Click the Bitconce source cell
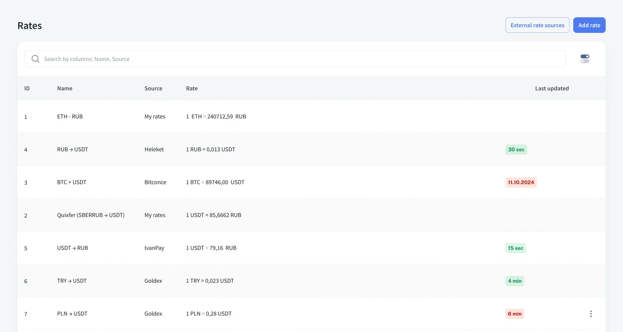This screenshot has width=623, height=332. [x=155, y=182]
